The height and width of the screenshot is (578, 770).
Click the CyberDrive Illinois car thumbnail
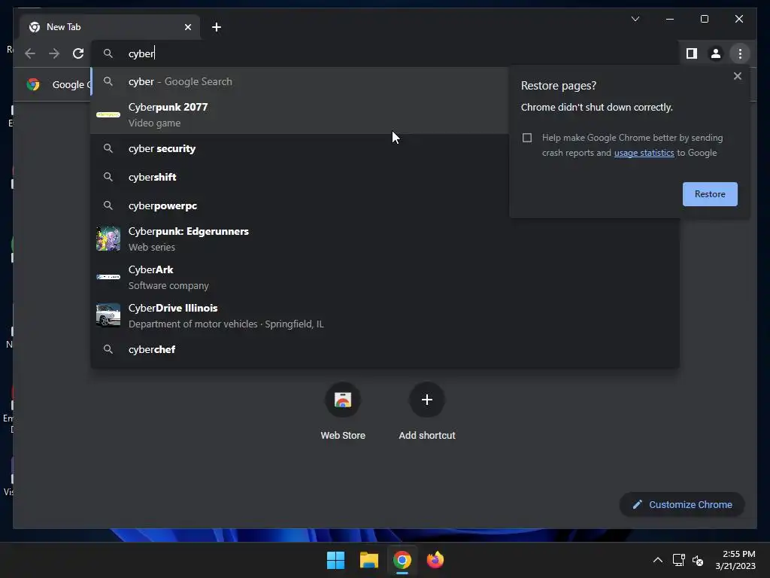[x=108, y=315]
